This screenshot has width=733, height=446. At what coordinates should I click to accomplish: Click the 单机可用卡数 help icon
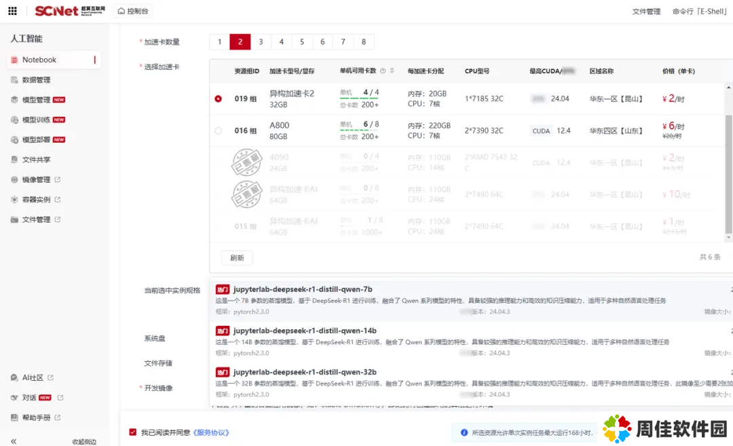pyautogui.click(x=383, y=71)
